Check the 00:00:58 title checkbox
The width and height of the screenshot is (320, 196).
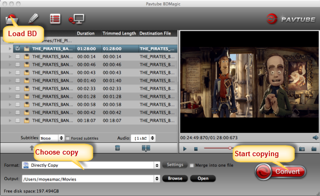tap(18, 105)
